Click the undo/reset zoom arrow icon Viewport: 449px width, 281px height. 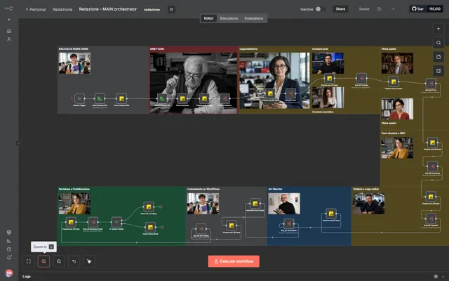[x=74, y=261]
